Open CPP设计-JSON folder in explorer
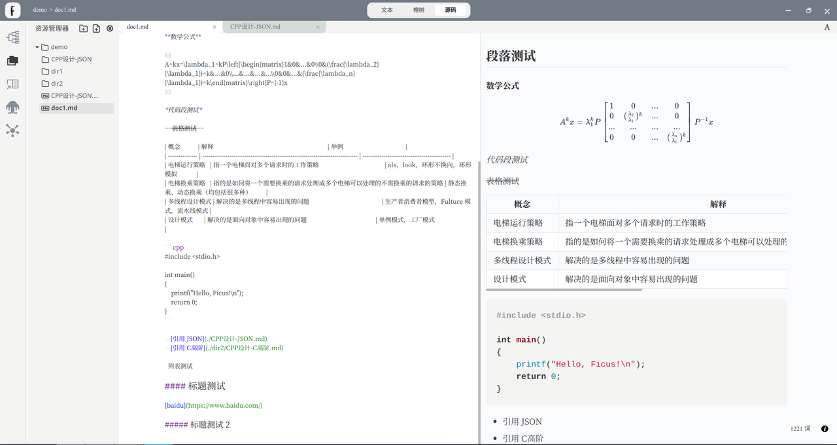 pos(71,59)
